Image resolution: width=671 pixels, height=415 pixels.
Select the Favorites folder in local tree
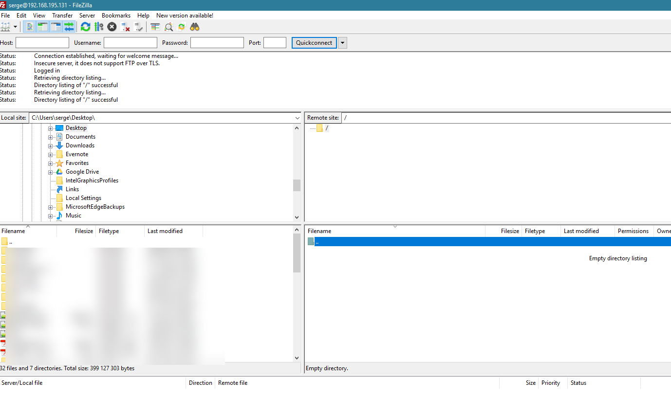coord(77,163)
